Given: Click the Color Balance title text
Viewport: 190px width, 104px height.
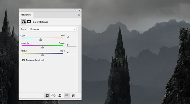Looking at the screenshot, I should point(40,22).
